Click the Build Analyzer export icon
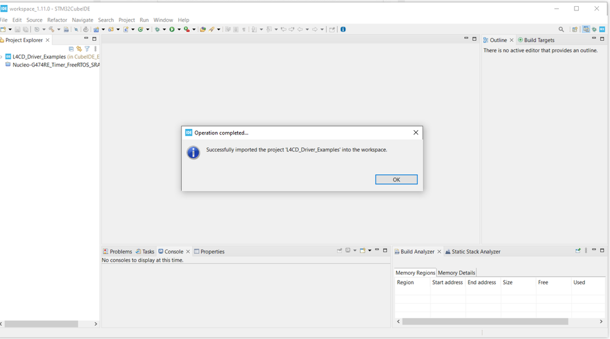Screen dimensions: 610x339 click(x=578, y=250)
